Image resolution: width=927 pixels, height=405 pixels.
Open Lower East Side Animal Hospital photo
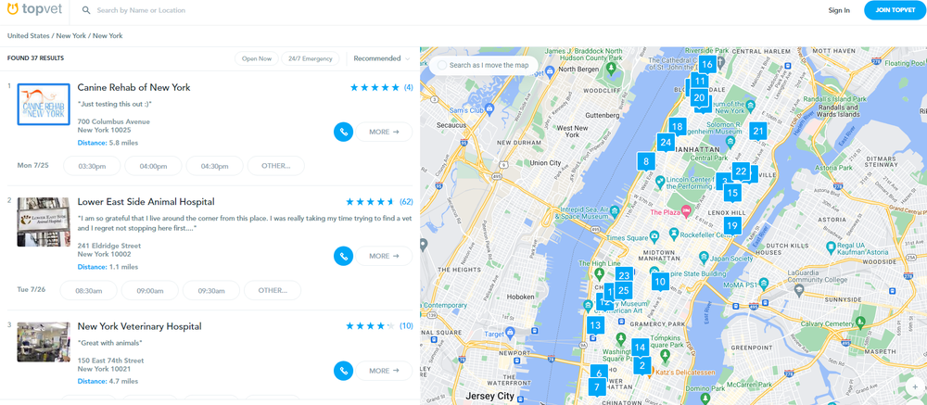pyautogui.click(x=44, y=221)
